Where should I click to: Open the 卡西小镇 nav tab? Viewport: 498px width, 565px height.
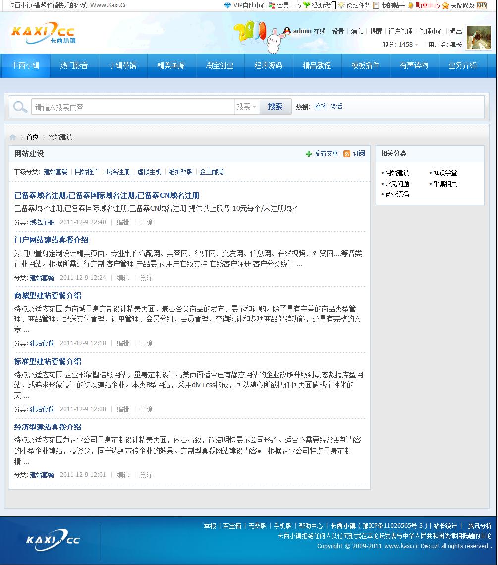[26, 66]
